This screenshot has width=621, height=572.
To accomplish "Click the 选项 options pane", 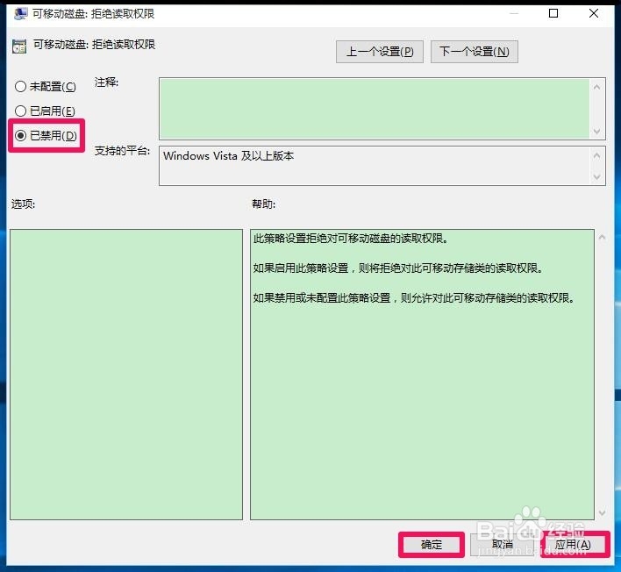I will [126, 375].
